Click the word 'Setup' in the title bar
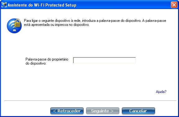 pyautogui.click(x=71, y=5)
